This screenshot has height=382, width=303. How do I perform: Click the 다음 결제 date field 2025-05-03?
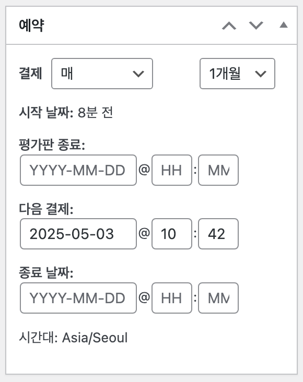(x=78, y=234)
